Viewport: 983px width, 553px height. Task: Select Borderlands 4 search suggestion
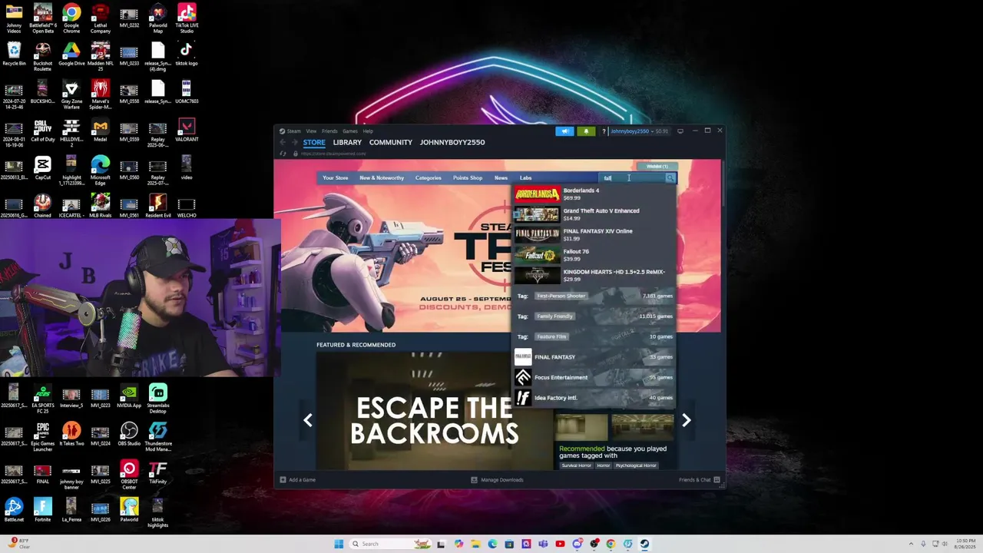(595, 194)
